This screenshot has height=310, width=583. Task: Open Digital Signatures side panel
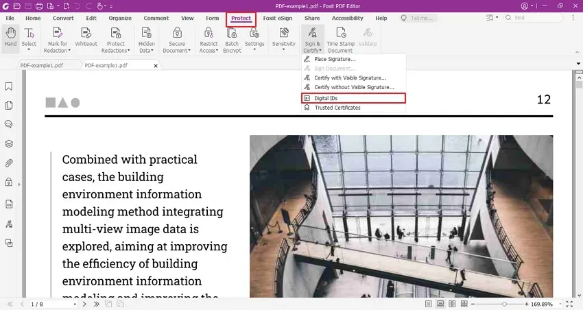9,224
